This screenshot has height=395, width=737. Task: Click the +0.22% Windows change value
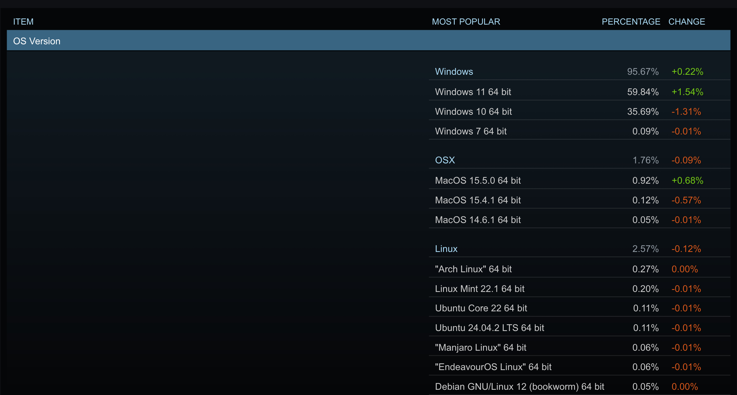click(x=687, y=72)
